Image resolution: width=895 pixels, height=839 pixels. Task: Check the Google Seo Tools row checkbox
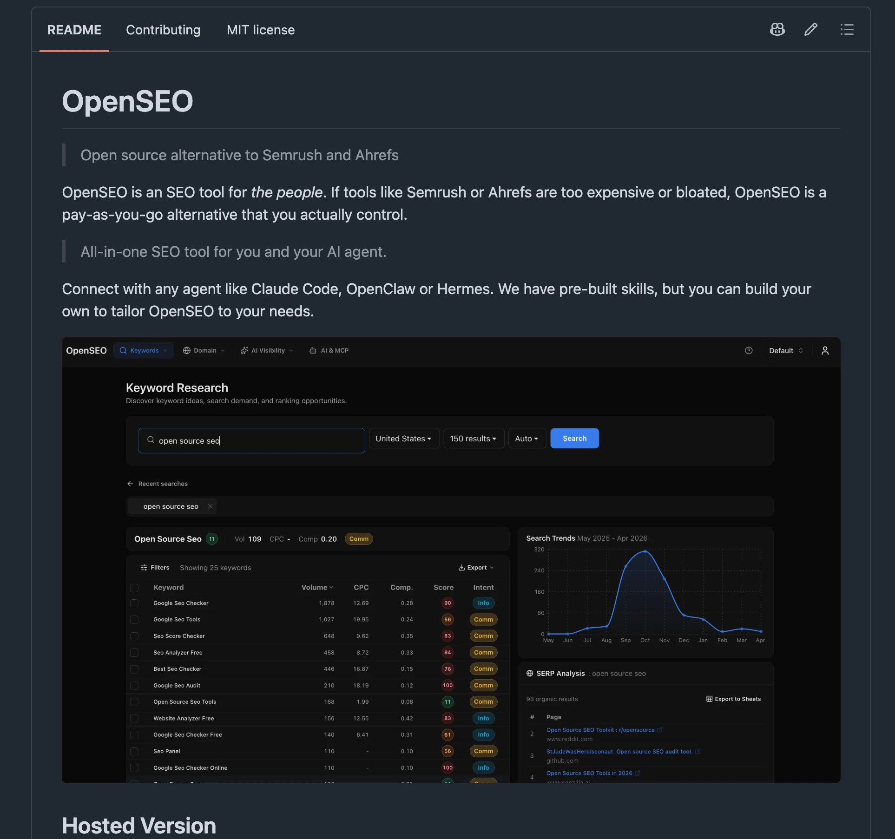coord(134,620)
